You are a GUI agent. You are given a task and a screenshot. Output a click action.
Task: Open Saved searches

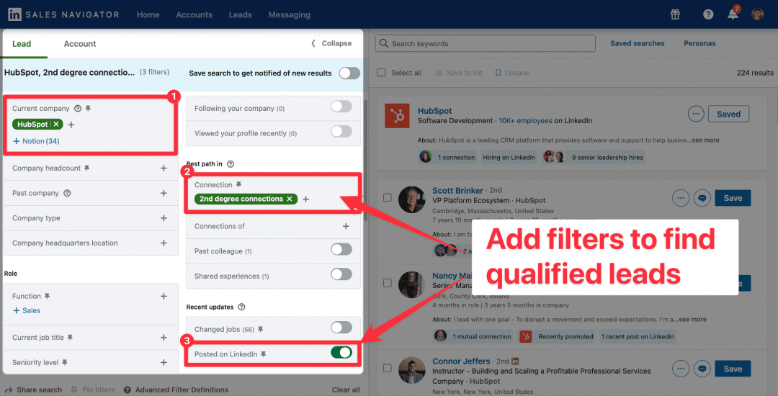(x=637, y=43)
